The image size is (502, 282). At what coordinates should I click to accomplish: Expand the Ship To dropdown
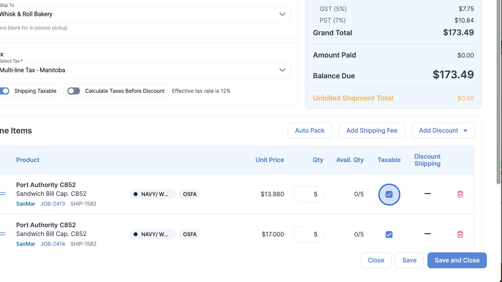pos(282,14)
